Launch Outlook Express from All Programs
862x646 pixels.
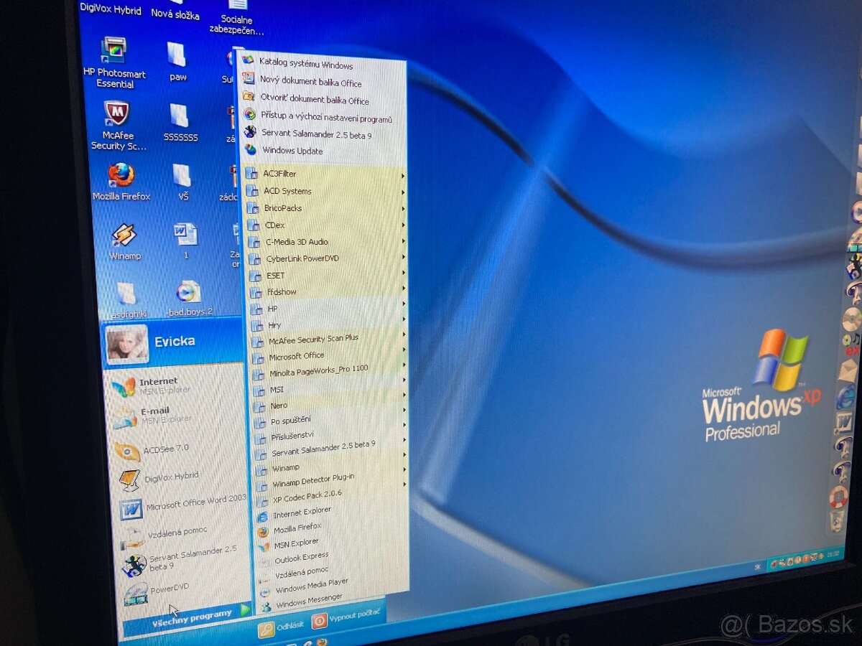[300, 556]
